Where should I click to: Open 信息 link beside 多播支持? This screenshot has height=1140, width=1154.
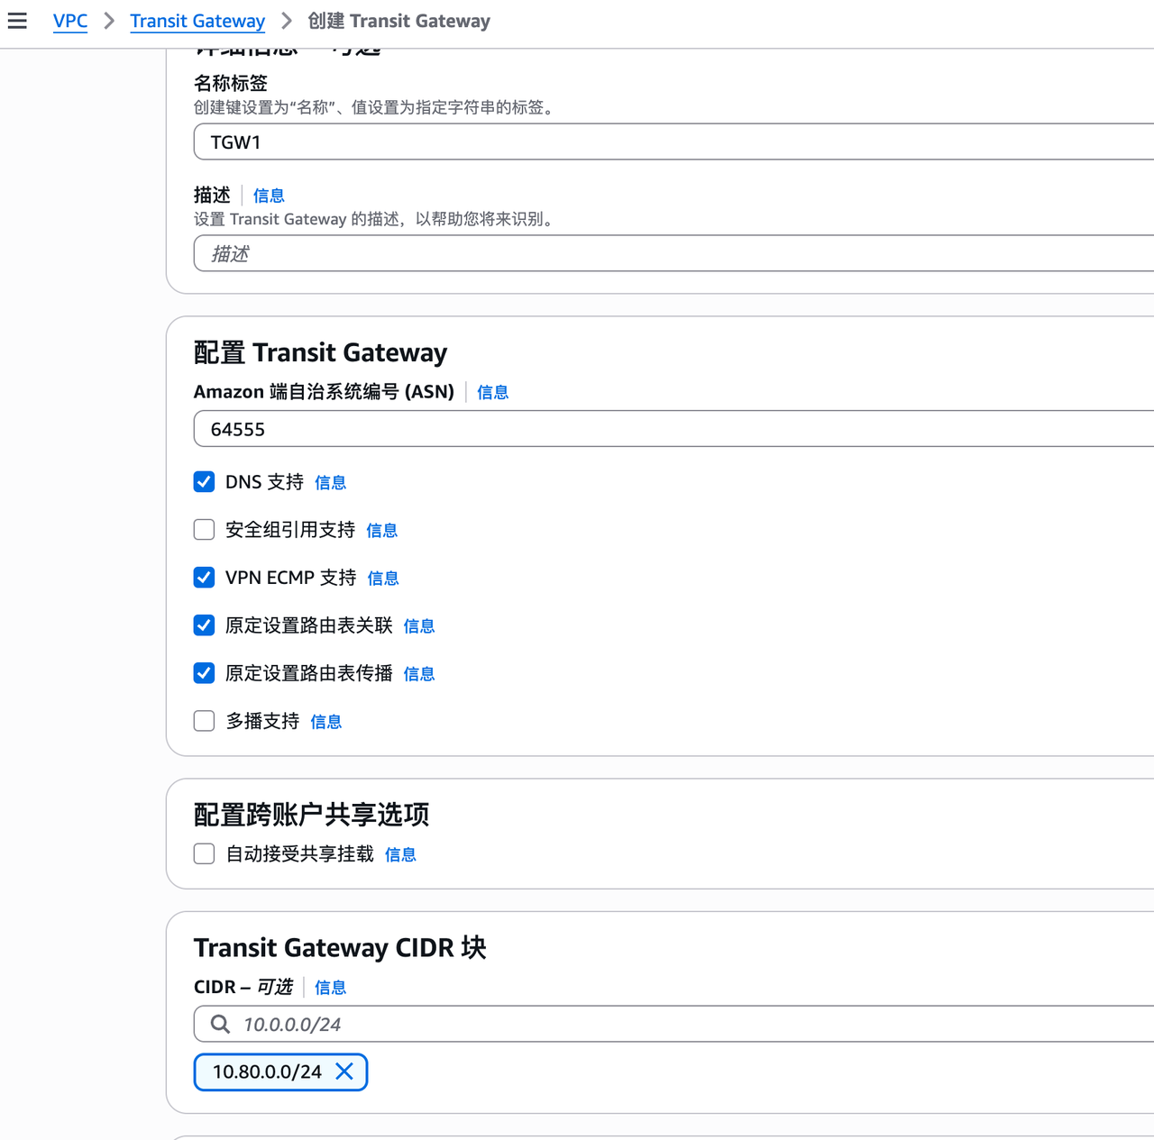point(325,722)
